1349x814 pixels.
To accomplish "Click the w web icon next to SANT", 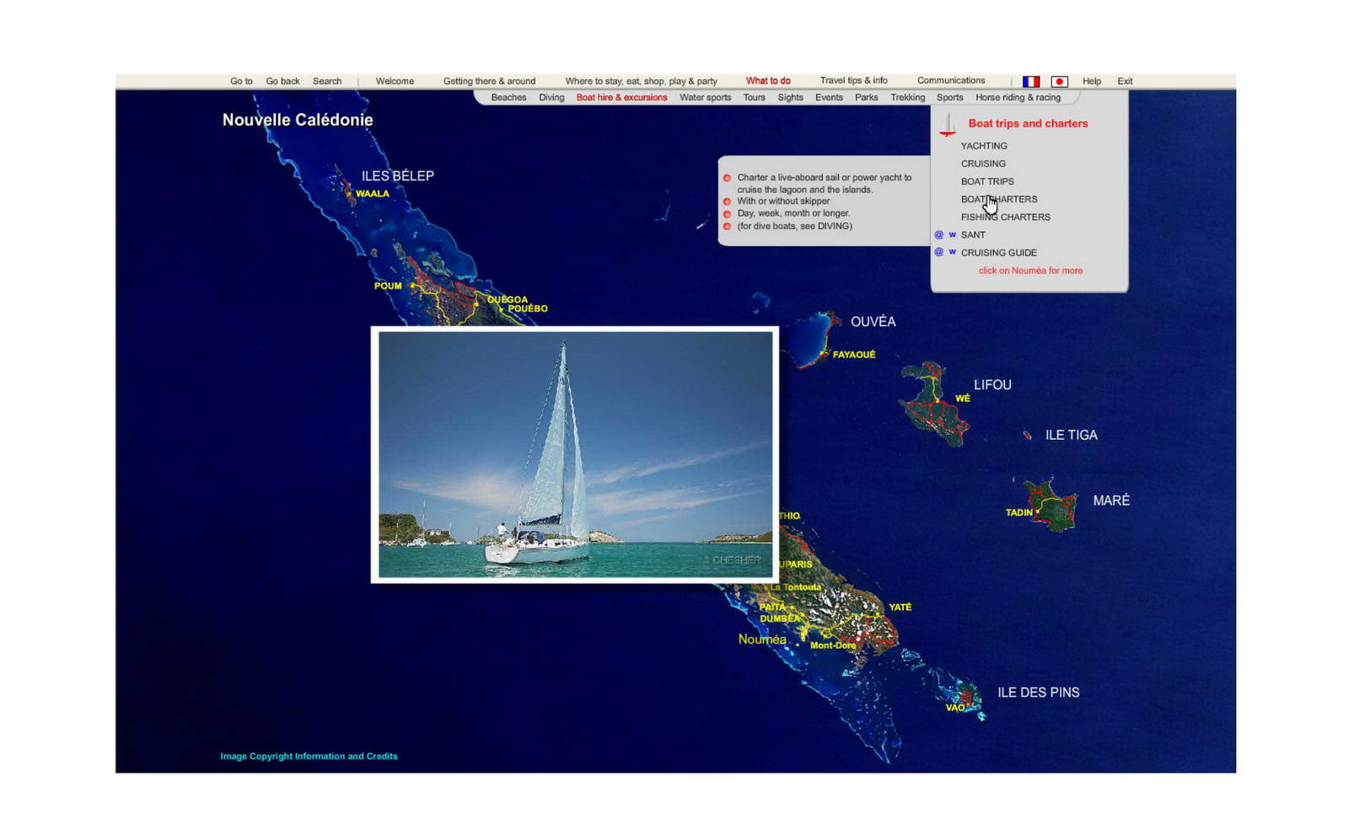I will 951,234.
